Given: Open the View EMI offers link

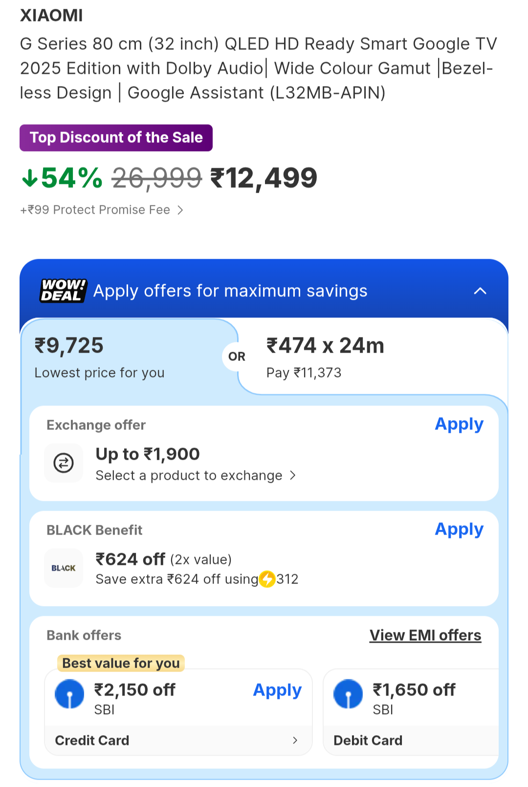Looking at the screenshot, I should (425, 635).
